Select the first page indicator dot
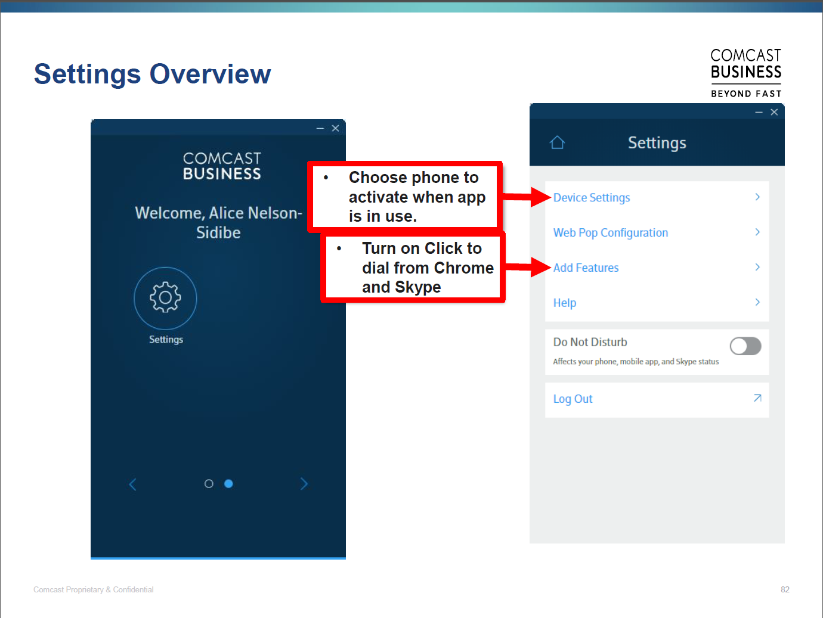 209,484
